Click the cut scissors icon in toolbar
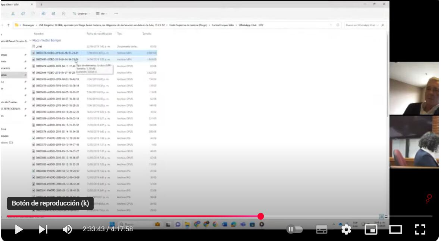This screenshot has width=441, height=241. click(13, 13)
